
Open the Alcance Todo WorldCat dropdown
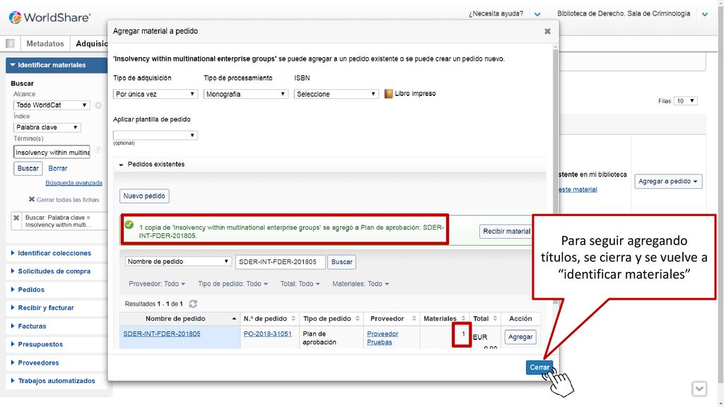click(51, 105)
